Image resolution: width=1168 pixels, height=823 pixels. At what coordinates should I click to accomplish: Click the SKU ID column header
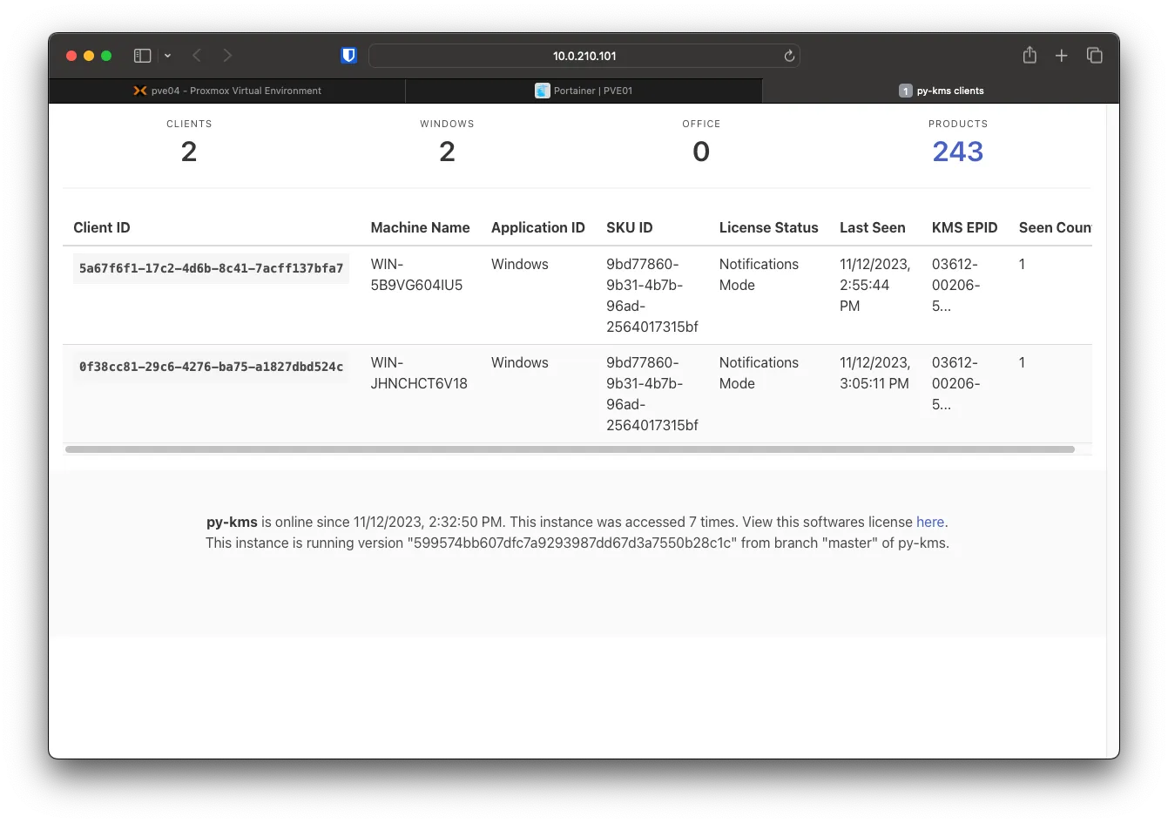click(630, 227)
